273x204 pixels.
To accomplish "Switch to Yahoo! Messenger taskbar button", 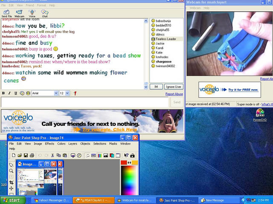I will (52, 200).
